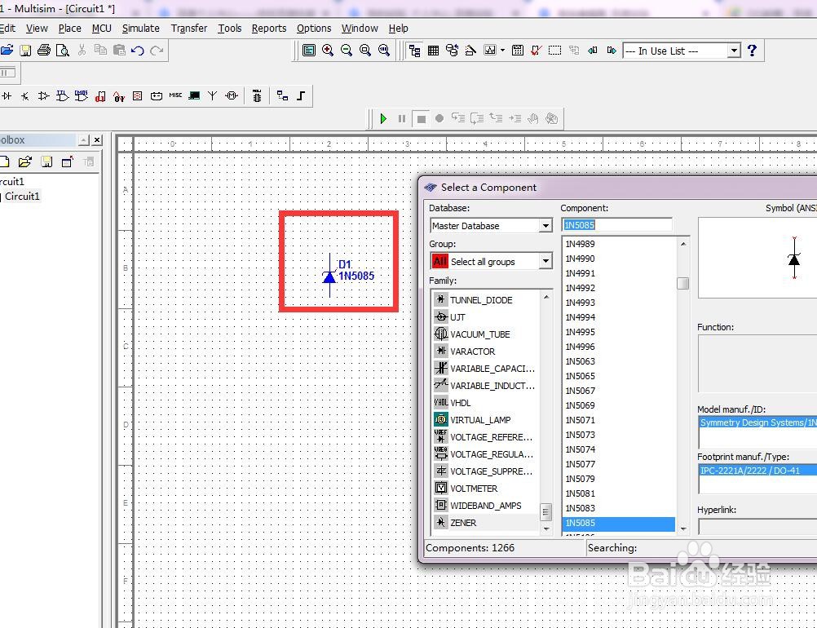Place an indicator component icon
The image size is (817, 628).
[x=138, y=96]
